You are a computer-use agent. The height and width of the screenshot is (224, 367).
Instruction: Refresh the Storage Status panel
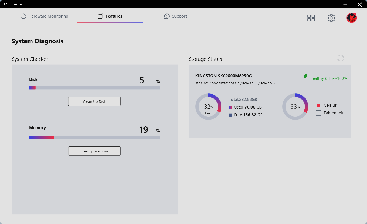(341, 58)
